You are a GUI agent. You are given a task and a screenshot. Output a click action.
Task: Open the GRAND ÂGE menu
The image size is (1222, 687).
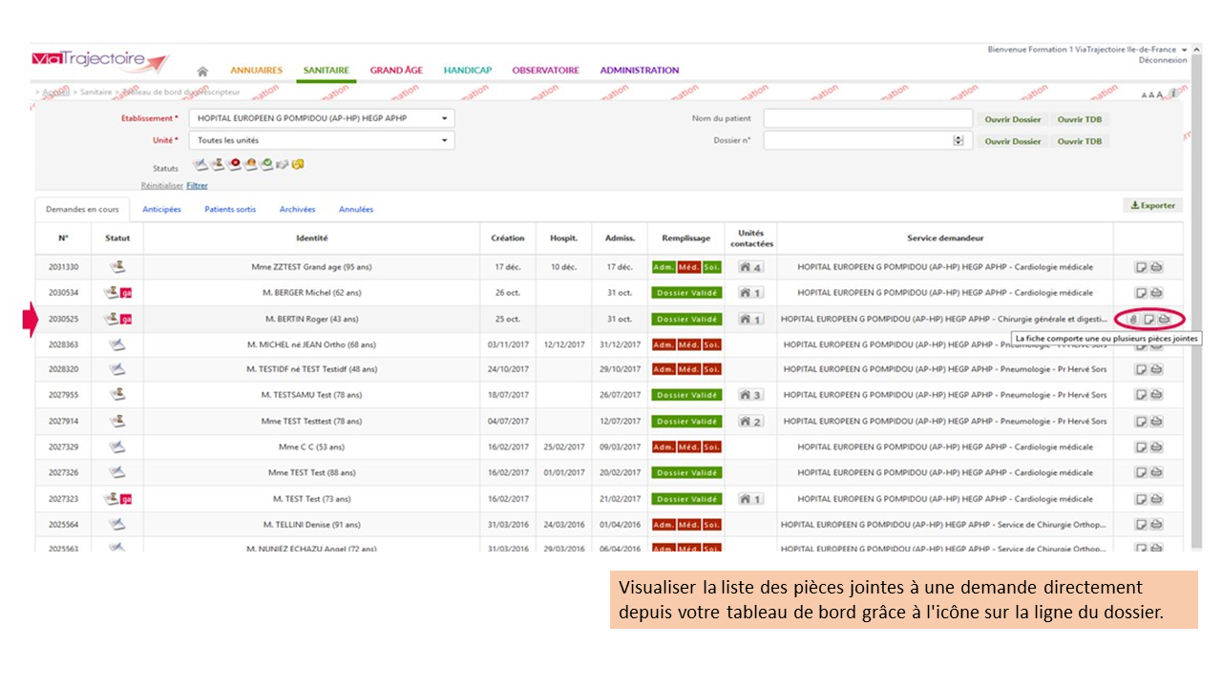396,71
